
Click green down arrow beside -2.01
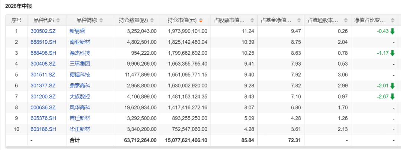tap(392, 86)
